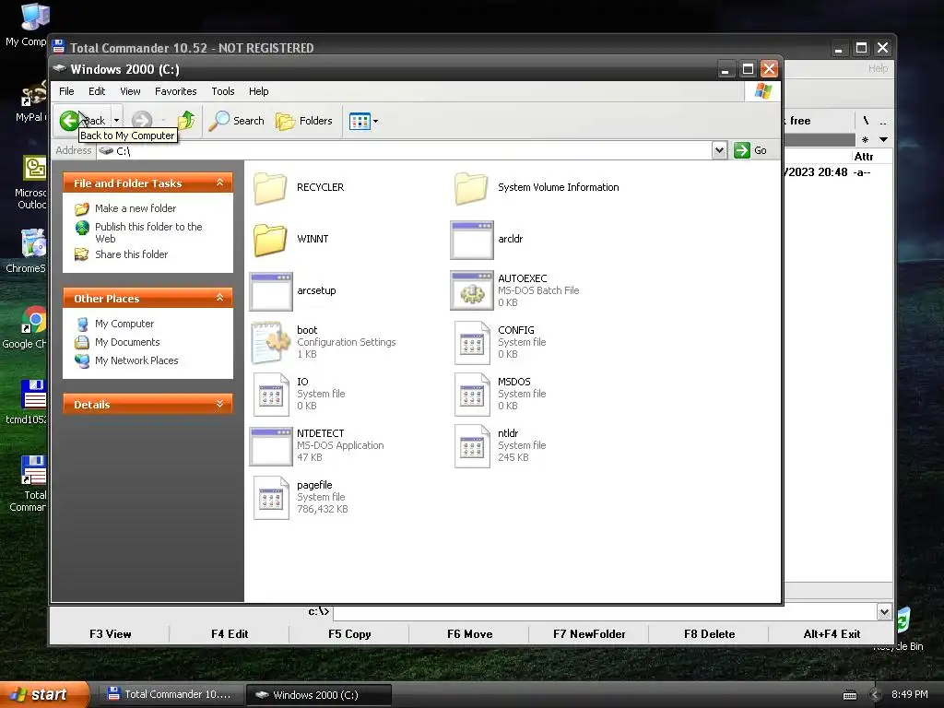
Task: Click the Attr column header in Total Commander
Action: point(864,157)
